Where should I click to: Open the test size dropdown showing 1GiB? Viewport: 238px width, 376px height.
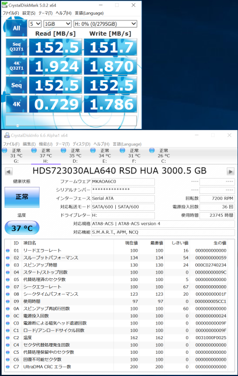(x=57, y=24)
